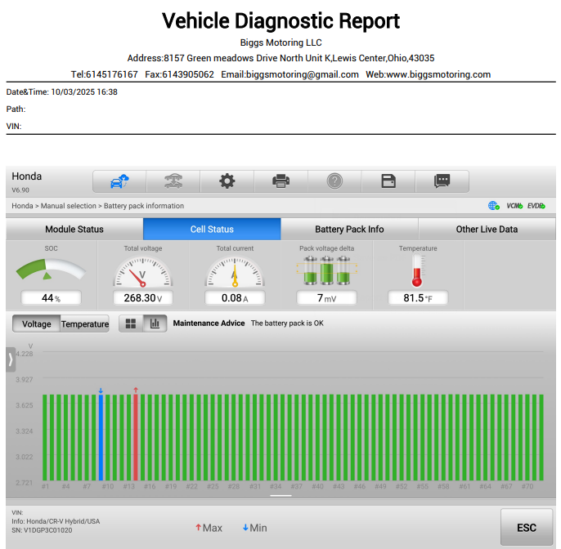Expand the left side panel arrow
The width and height of the screenshot is (561, 549).
[10, 359]
